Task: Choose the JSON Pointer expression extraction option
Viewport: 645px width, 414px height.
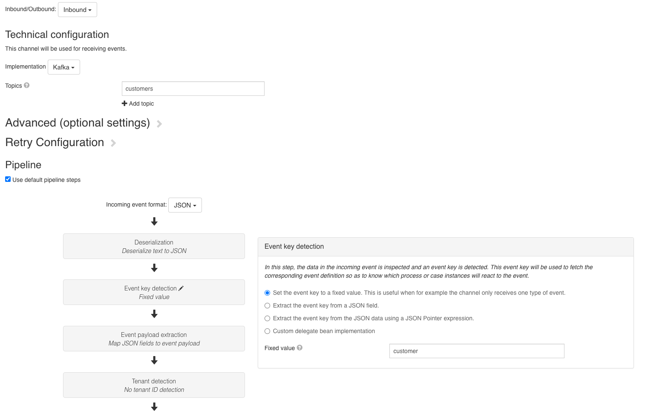Action: click(267, 318)
